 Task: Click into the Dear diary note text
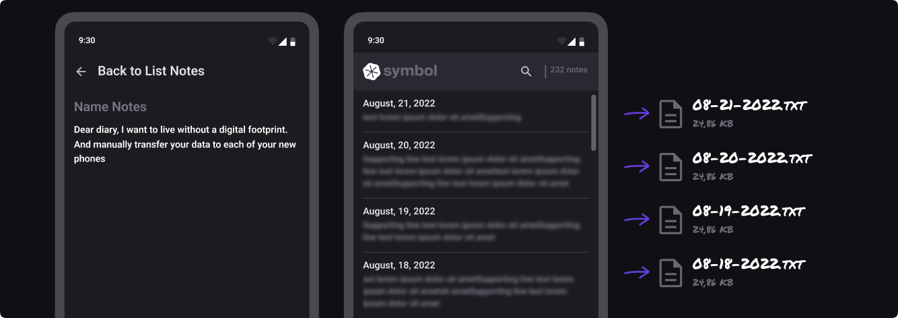[185, 144]
